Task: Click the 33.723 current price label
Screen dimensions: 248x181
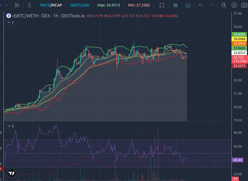Action: [239, 59]
